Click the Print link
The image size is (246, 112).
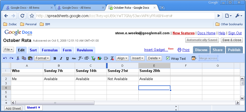[x=186, y=50]
